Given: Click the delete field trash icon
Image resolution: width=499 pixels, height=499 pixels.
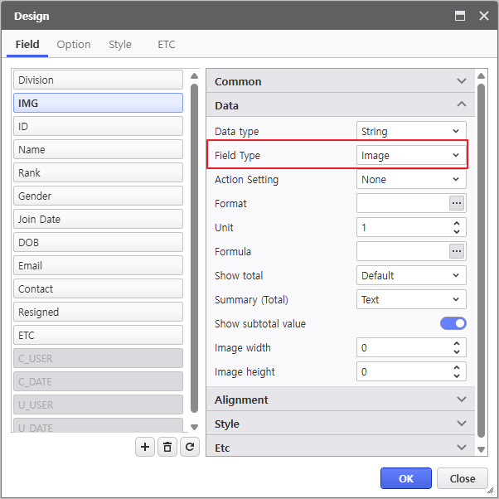Looking at the screenshot, I should click(x=167, y=447).
